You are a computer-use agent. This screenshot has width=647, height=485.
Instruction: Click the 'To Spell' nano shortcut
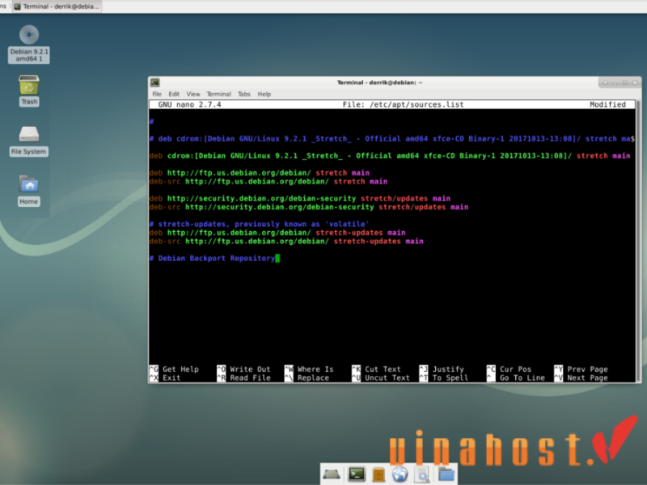(443, 377)
